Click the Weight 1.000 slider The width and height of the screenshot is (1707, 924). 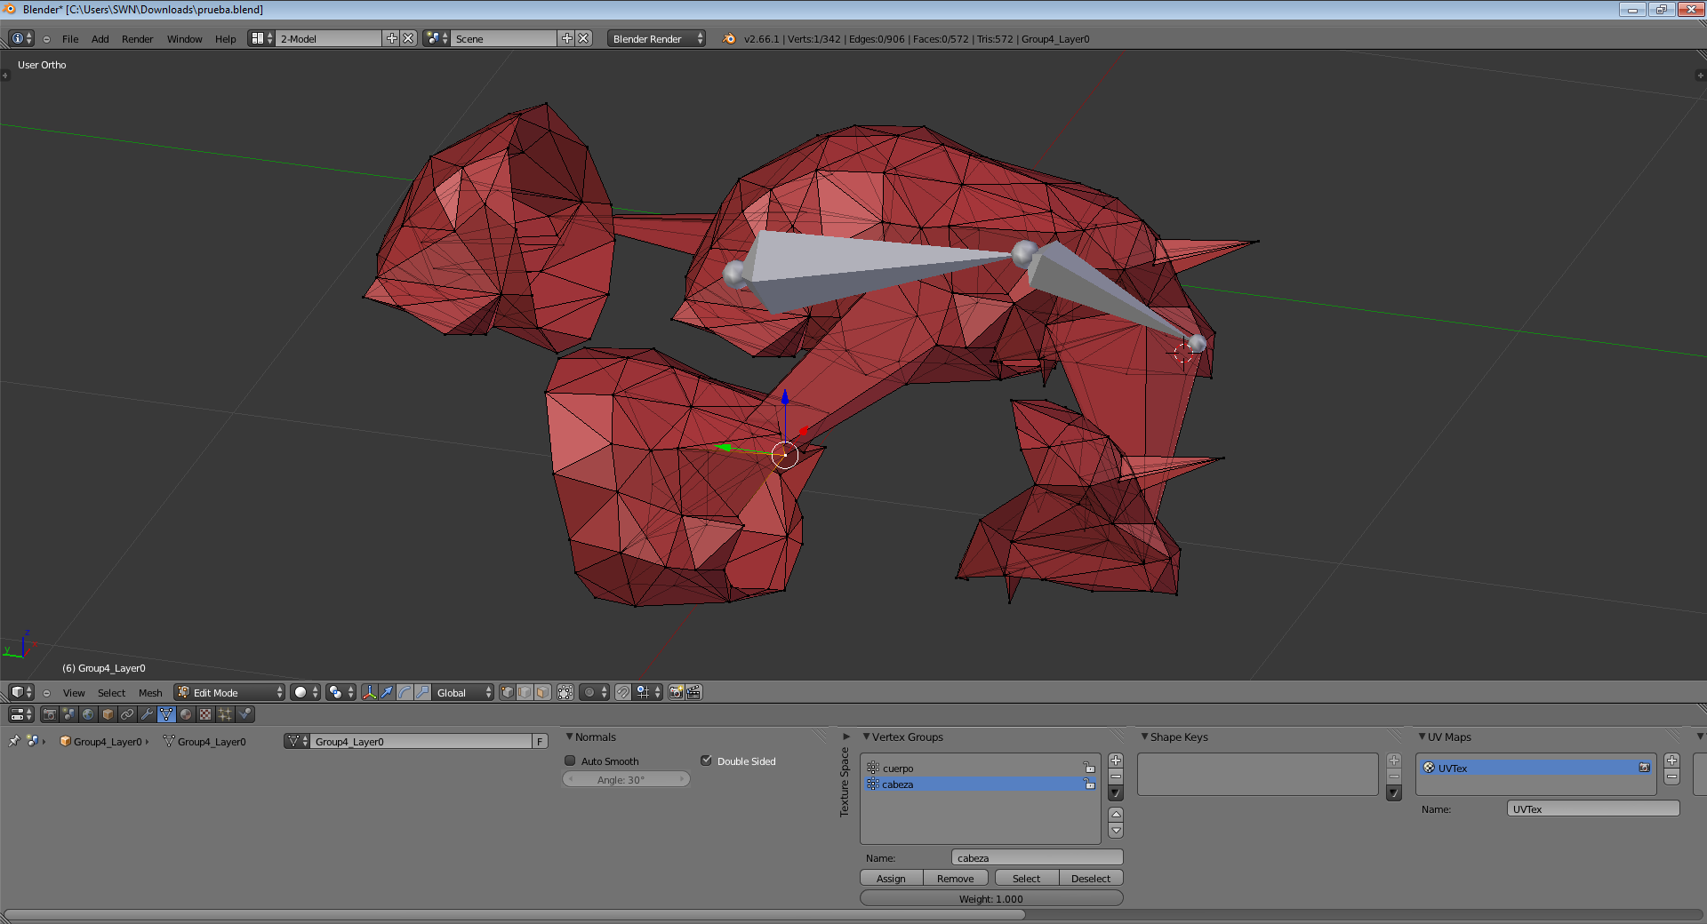(x=990, y=898)
